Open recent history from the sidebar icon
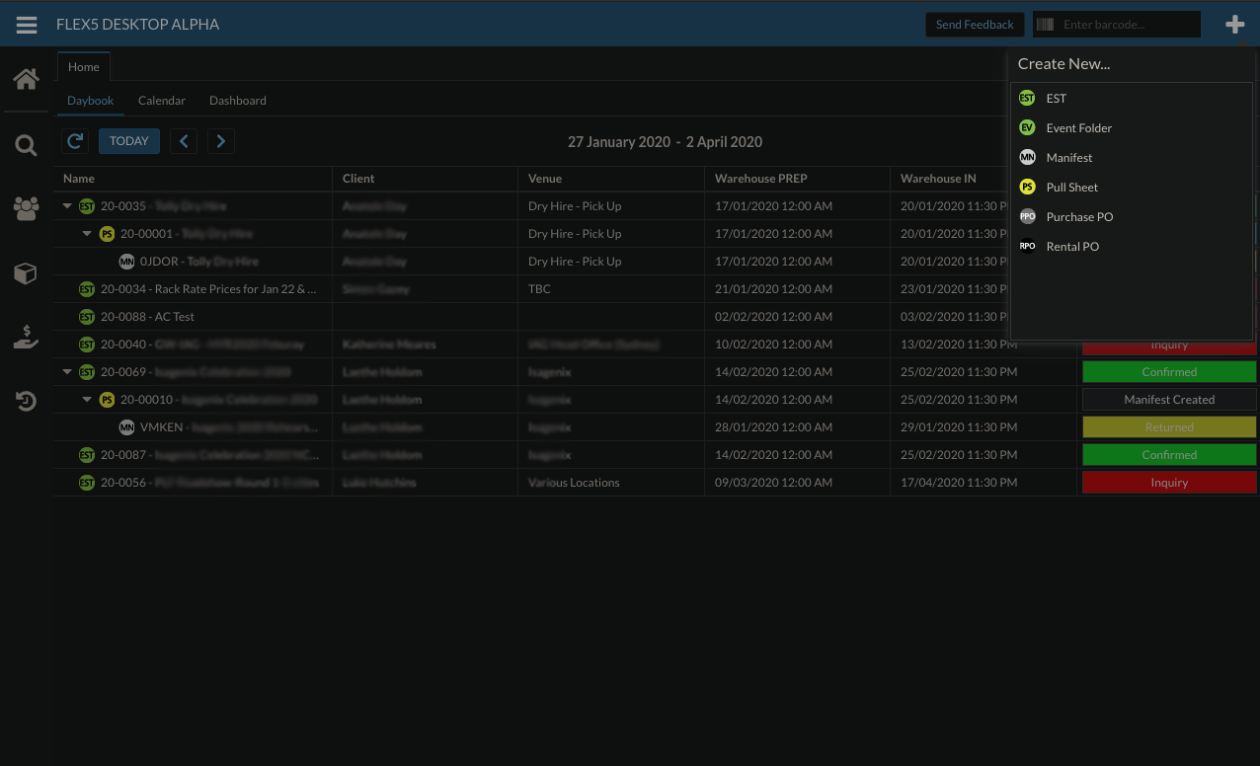This screenshot has width=1260, height=766. pos(26,401)
